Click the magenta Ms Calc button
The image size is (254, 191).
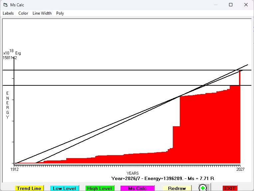point(137,188)
